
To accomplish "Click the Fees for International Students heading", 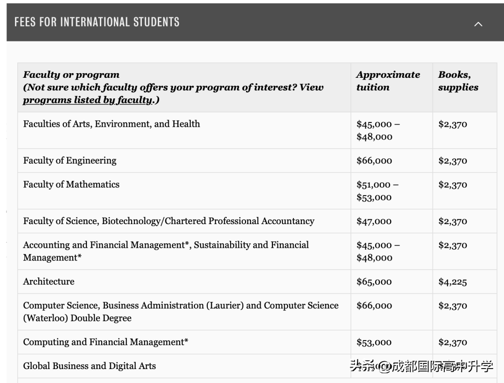I will click(97, 22).
